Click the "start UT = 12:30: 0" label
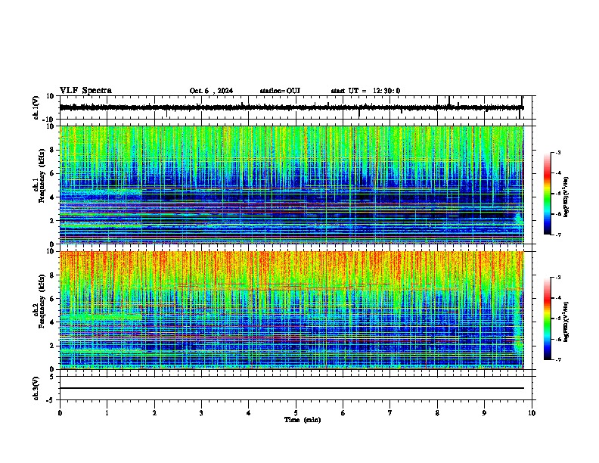The image size is (599, 463). point(365,91)
